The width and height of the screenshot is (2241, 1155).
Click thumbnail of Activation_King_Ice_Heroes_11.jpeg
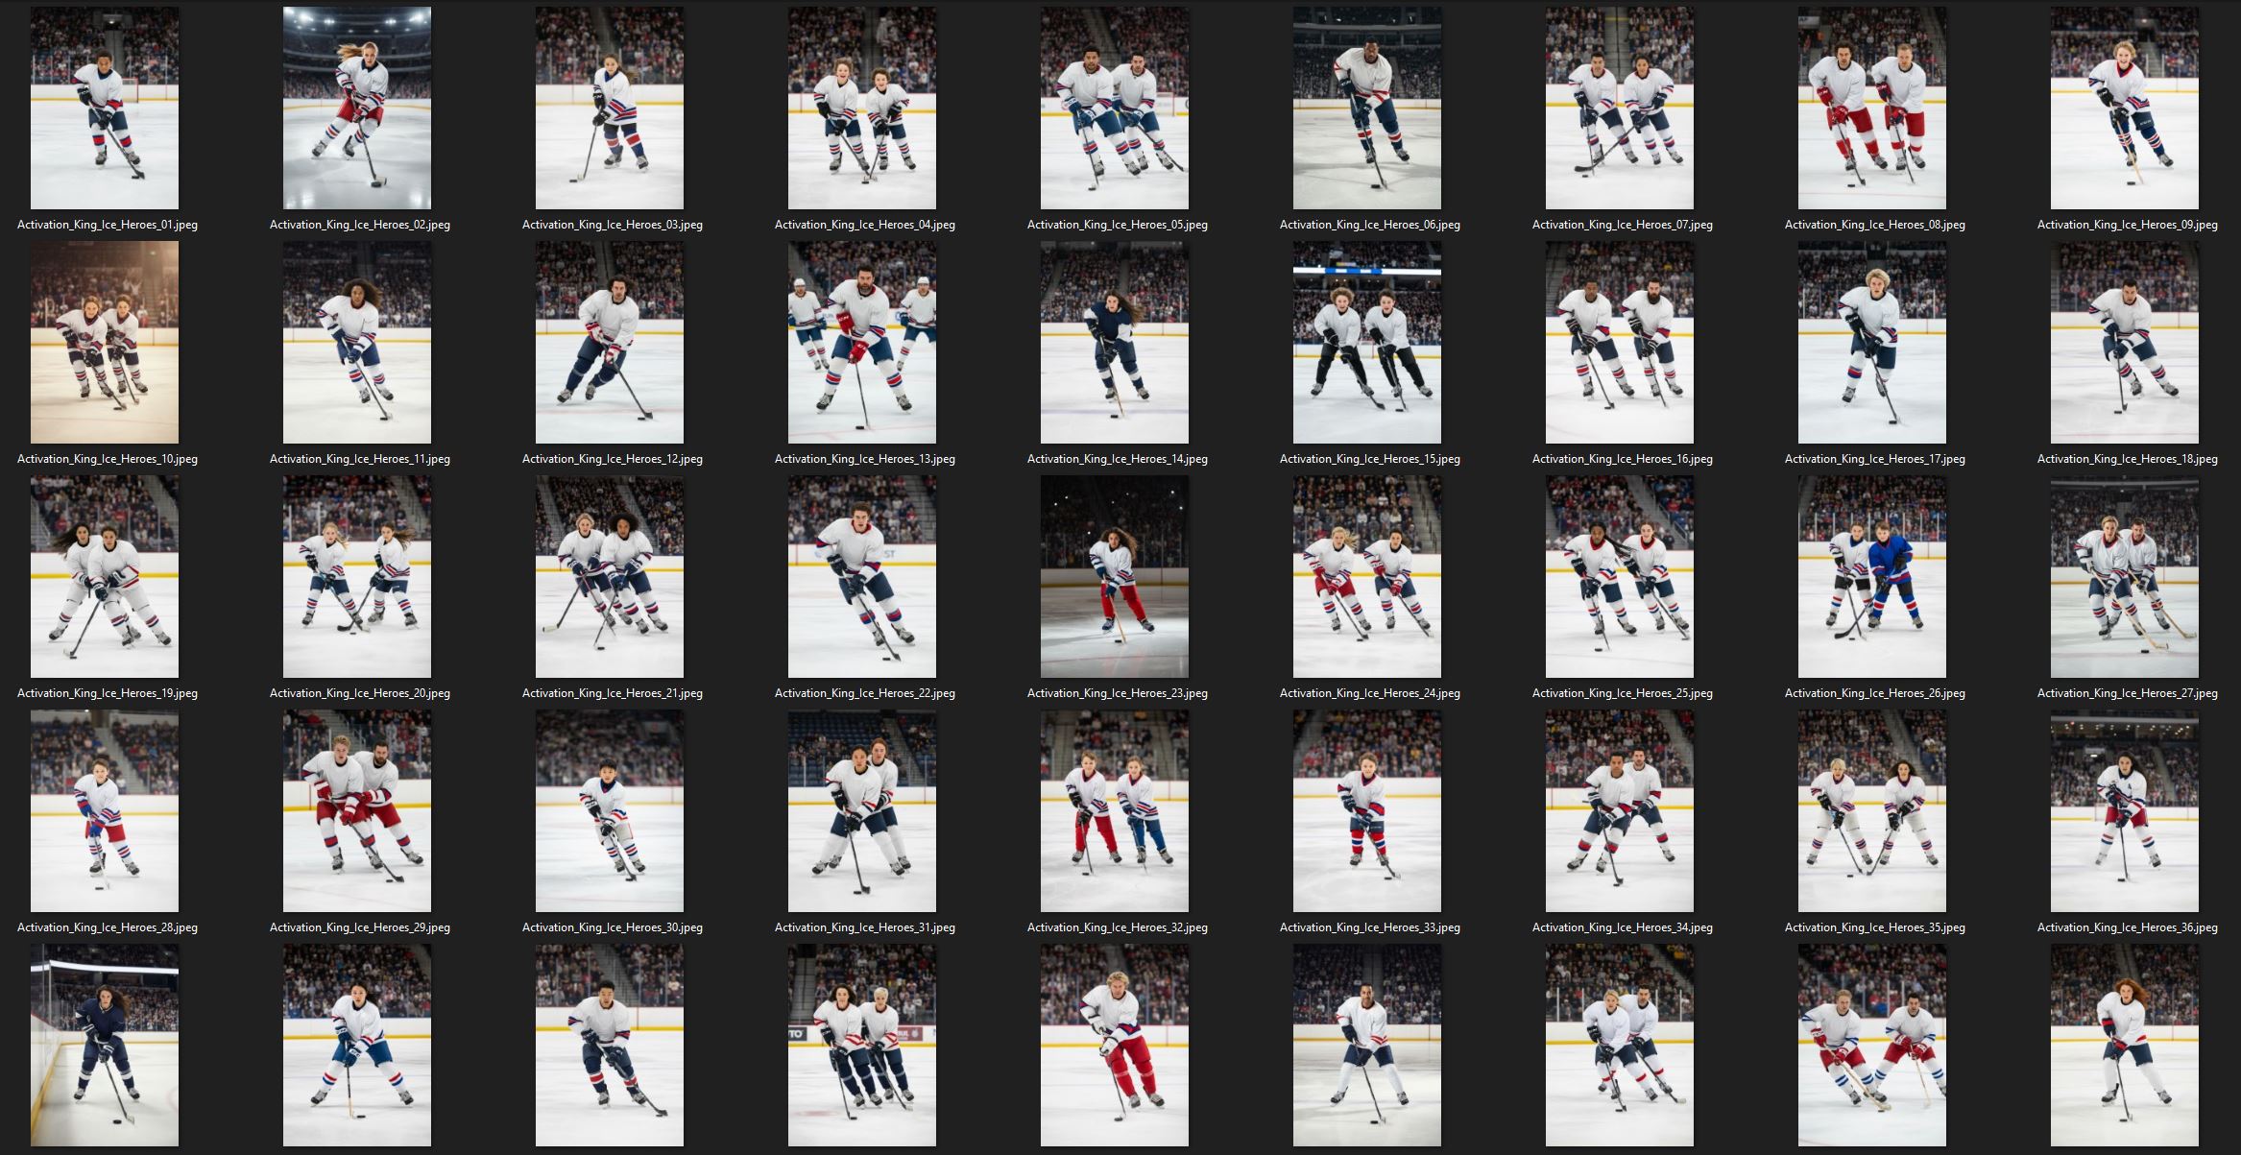pos(357,343)
